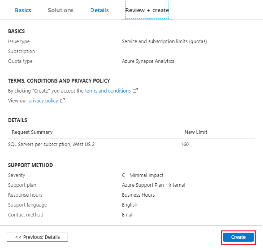Click the Azure Synapse Analytics quota type
Image resolution: width=263 pixels, height=250 pixels.
pyautogui.click(x=148, y=61)
